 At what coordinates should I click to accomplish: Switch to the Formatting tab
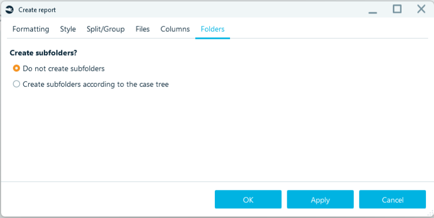[31, 29]
